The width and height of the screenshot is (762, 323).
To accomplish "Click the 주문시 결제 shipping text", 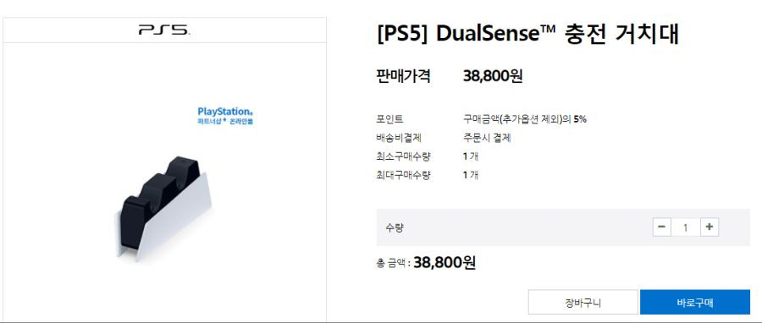I will click(487, 138).
